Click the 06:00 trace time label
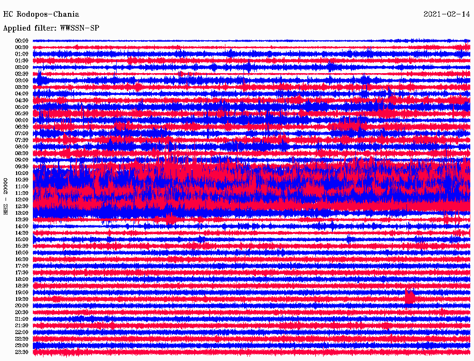 (x=22, y=120)
